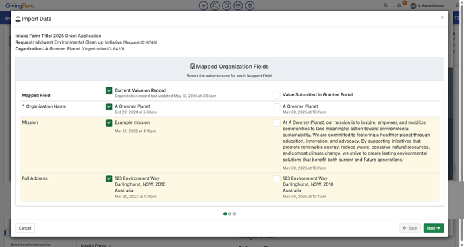Open the list icon in top toolbar
464x247 pixels.
click(238, 5)
